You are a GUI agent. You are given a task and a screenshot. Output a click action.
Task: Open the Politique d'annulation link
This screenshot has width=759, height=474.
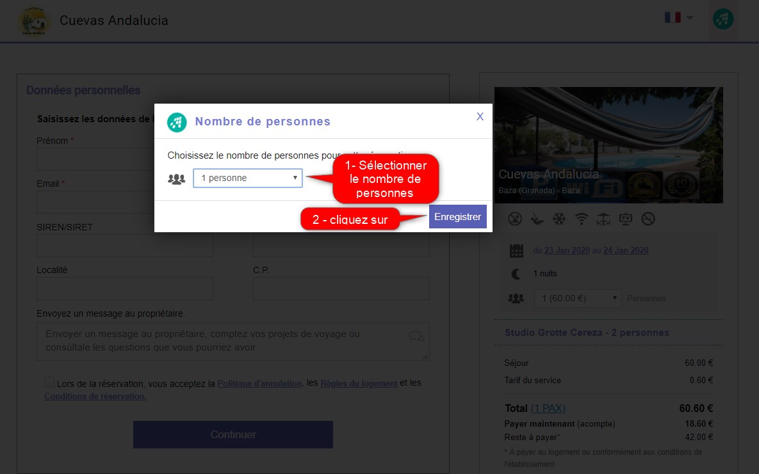260,384
